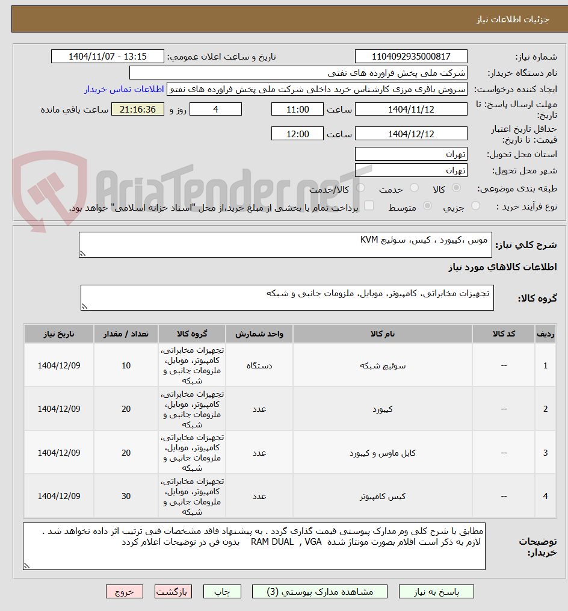This screenshot has height=611, width=568.
Task: Select the جزیی purchase type radio
Action: point(475,206)
